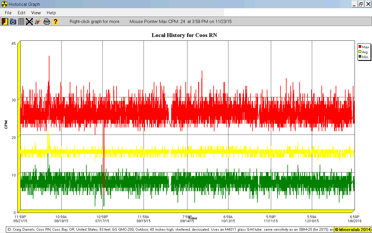Click the Mineralab 2014 copyright label
Image resolution: width=372 pixels, height=233 pixels.
click(353, 230)
